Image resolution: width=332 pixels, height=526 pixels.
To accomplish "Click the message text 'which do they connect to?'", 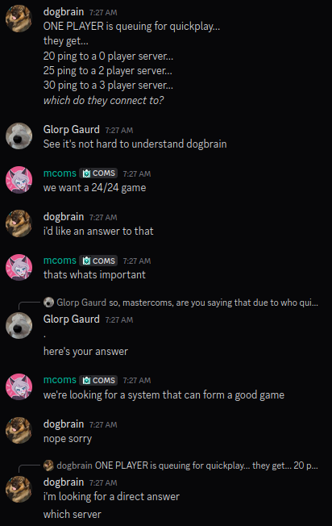I will tap(103, 100).
